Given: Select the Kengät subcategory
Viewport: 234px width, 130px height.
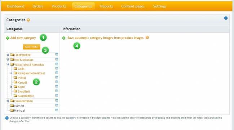Looking at the screenshot, I should [22, 82].
